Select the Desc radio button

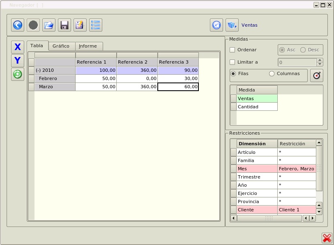[x=303, y=50]
